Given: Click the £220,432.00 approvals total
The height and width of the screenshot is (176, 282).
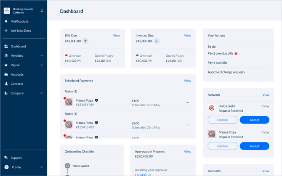Looking at the screenshot, I should 144,156.
